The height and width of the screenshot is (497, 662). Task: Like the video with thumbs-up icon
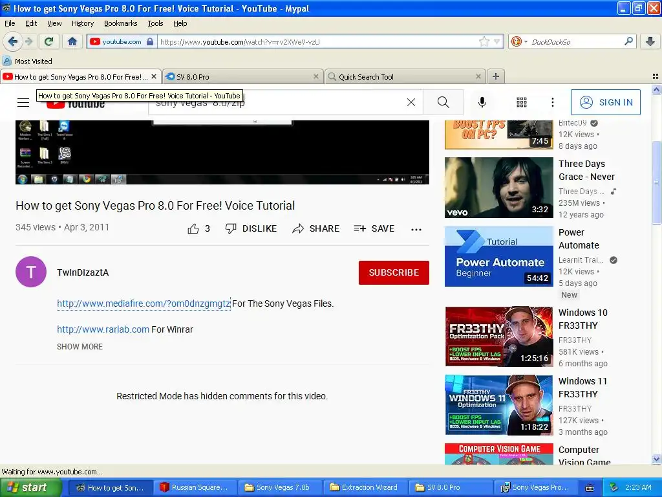(x=193, y=228)
